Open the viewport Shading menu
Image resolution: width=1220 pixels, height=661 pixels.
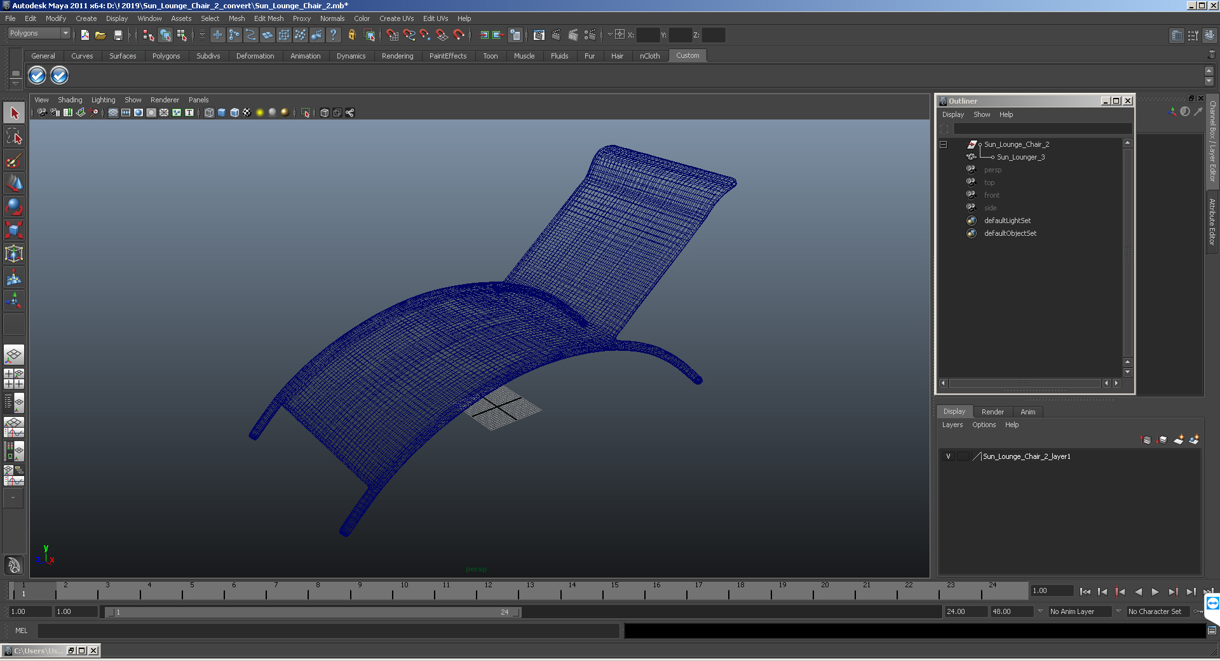[x=70, y=100]
